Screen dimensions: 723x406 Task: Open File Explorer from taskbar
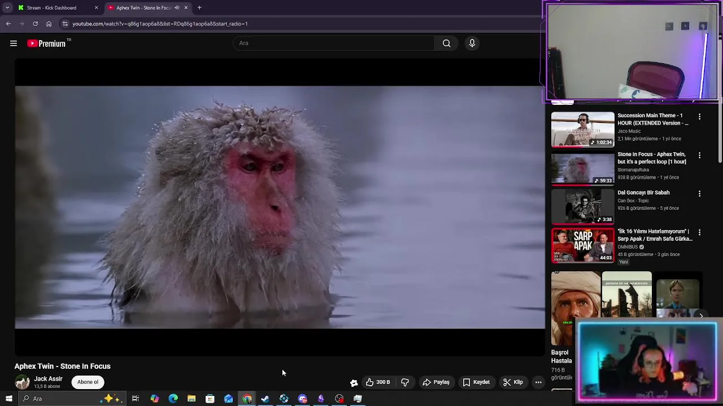pos(191,399)
